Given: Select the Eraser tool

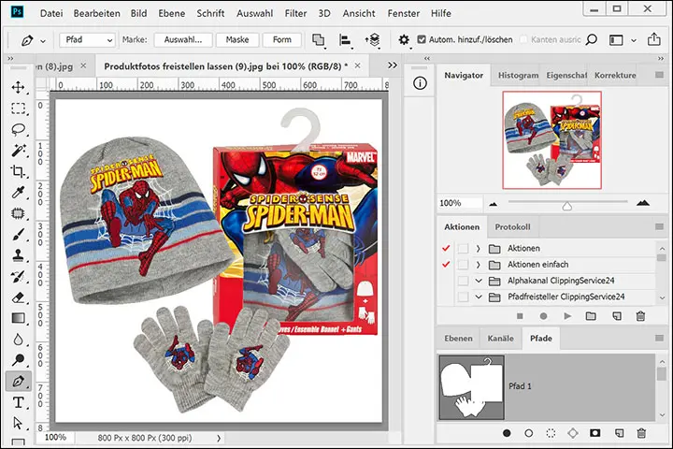Looking at the screenshot, I should [18, 297].
